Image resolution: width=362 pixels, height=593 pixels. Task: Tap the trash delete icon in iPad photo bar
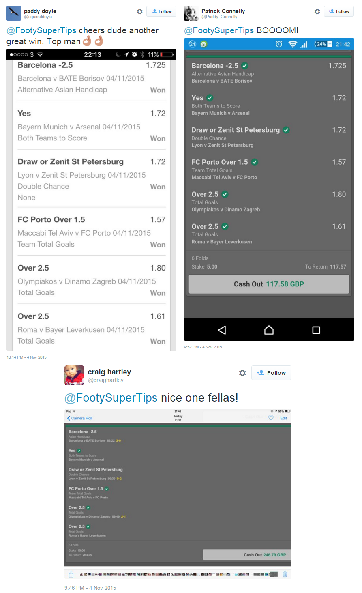(285, 574)
